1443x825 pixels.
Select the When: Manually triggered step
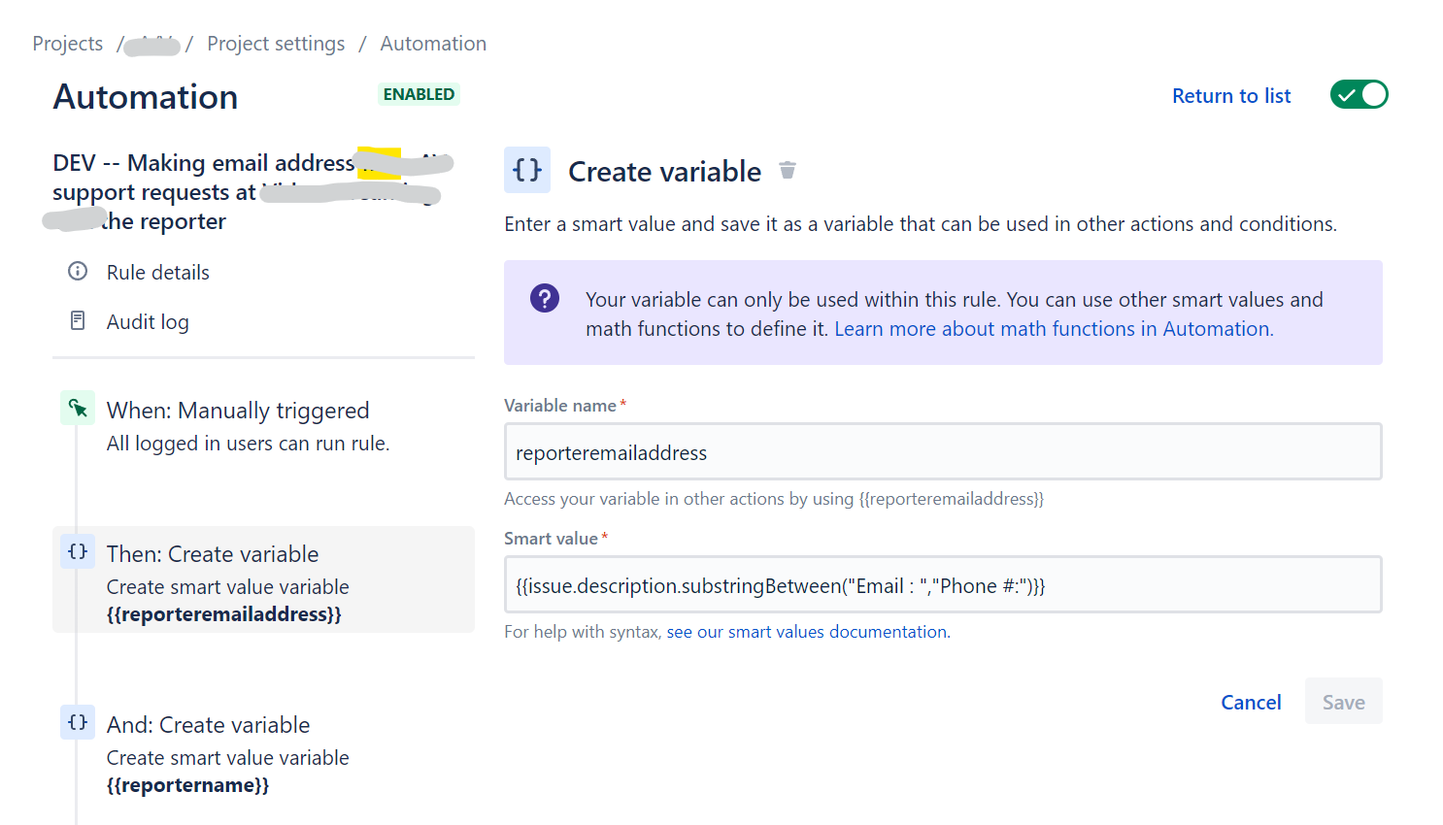[263, 427]
